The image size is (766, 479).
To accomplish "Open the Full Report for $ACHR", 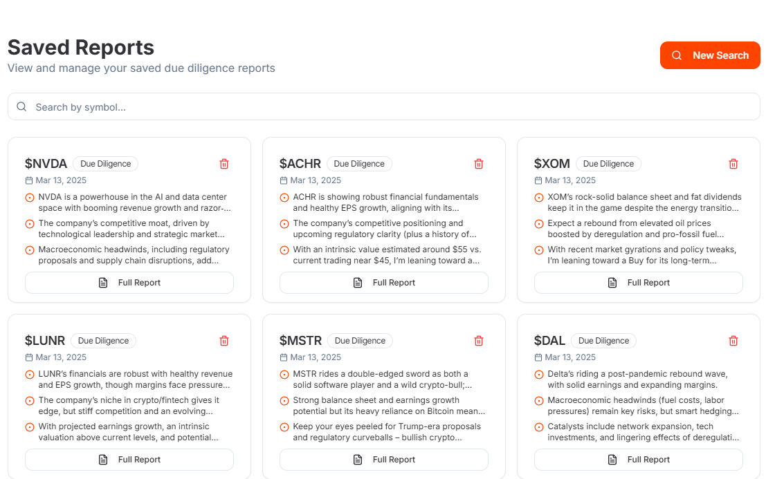I will tap(384, 283).
